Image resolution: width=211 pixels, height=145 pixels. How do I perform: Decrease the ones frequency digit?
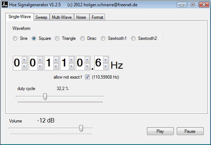click(x=87, y=66)
